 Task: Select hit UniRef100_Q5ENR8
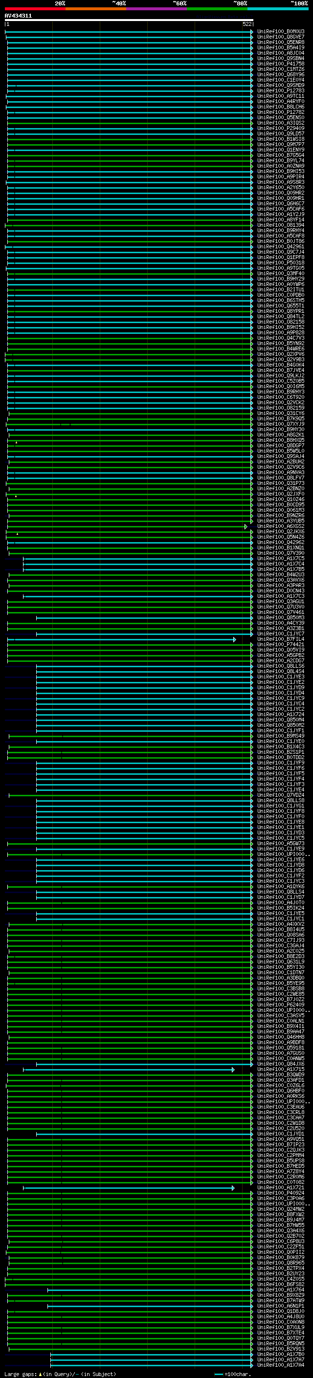tap(280, 42)
